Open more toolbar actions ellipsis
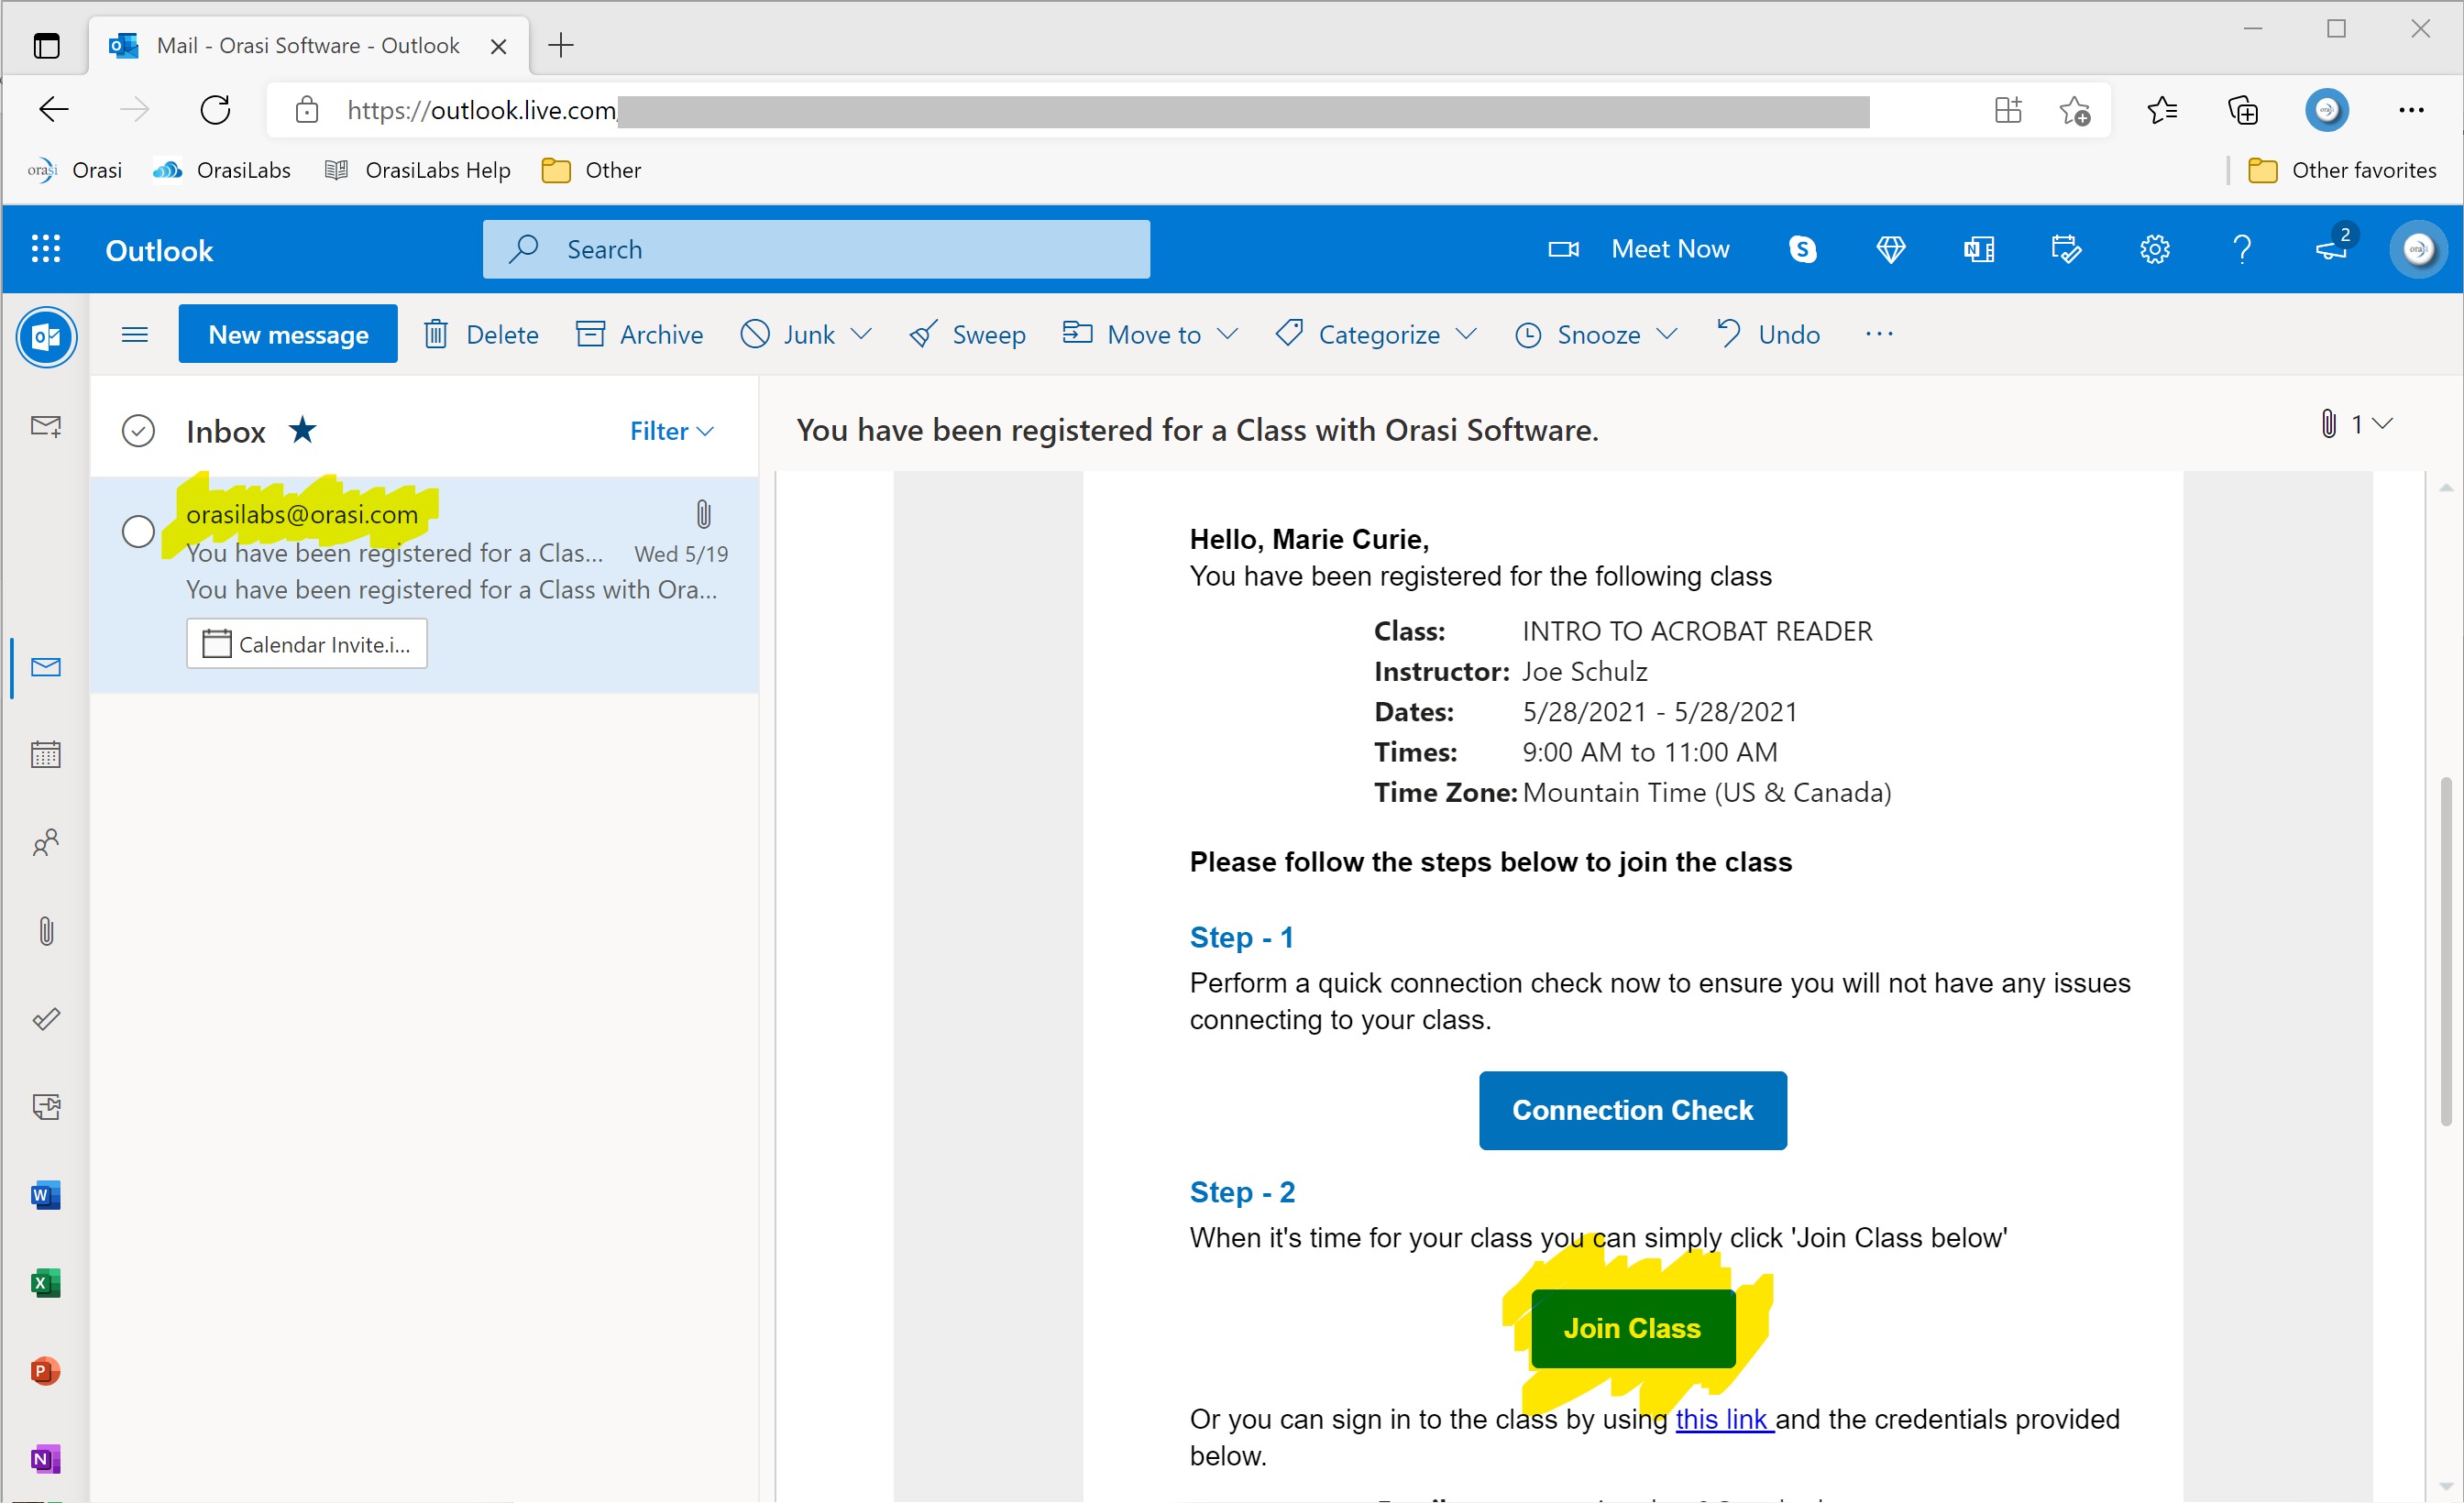The image size is (2464, 1503). pyautogui.click(x=1879, y=334)
